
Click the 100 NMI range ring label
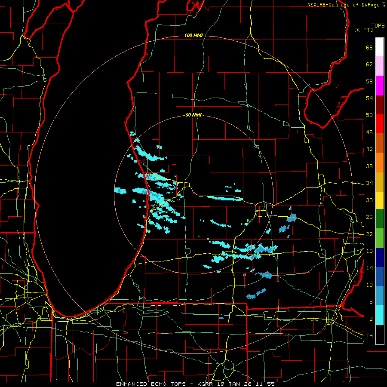pos(193,36)
